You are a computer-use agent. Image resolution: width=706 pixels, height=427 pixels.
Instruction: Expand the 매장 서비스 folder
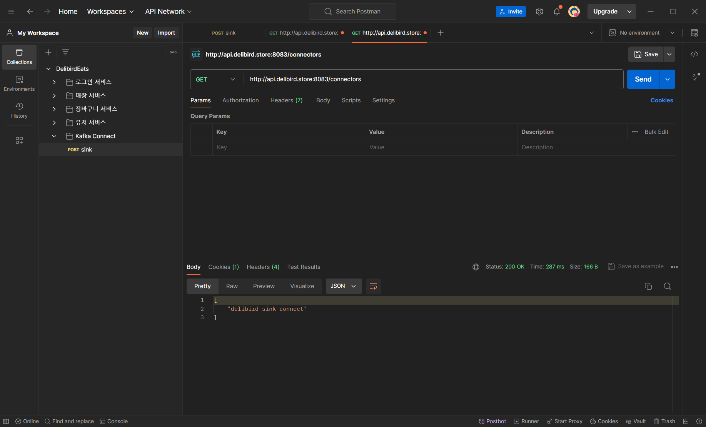click(54, 96)
